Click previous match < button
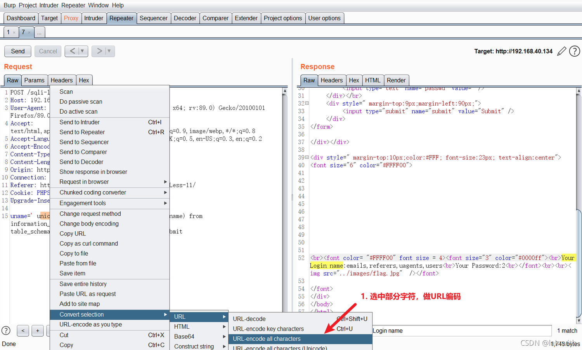The image size is (582, 350). coord(23,331)
